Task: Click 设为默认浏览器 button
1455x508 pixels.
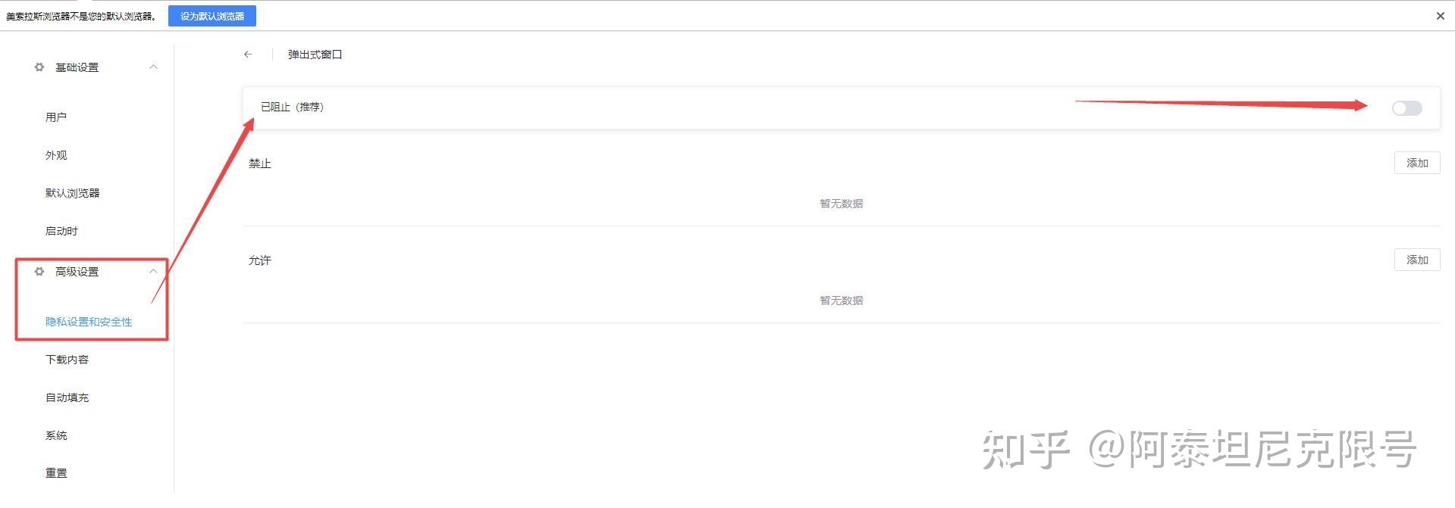Action: point(212,16)
